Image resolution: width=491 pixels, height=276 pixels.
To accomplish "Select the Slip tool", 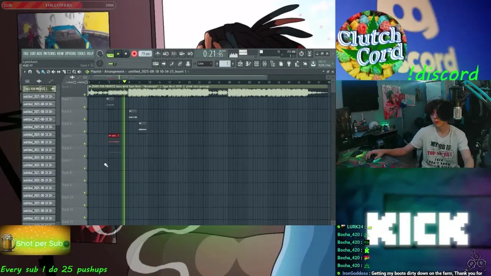I will tap(59, 72).
